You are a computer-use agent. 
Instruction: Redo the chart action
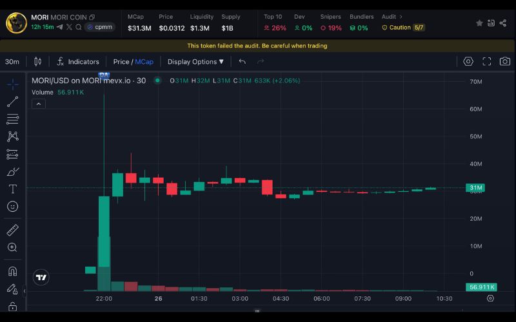coord(261,61)
